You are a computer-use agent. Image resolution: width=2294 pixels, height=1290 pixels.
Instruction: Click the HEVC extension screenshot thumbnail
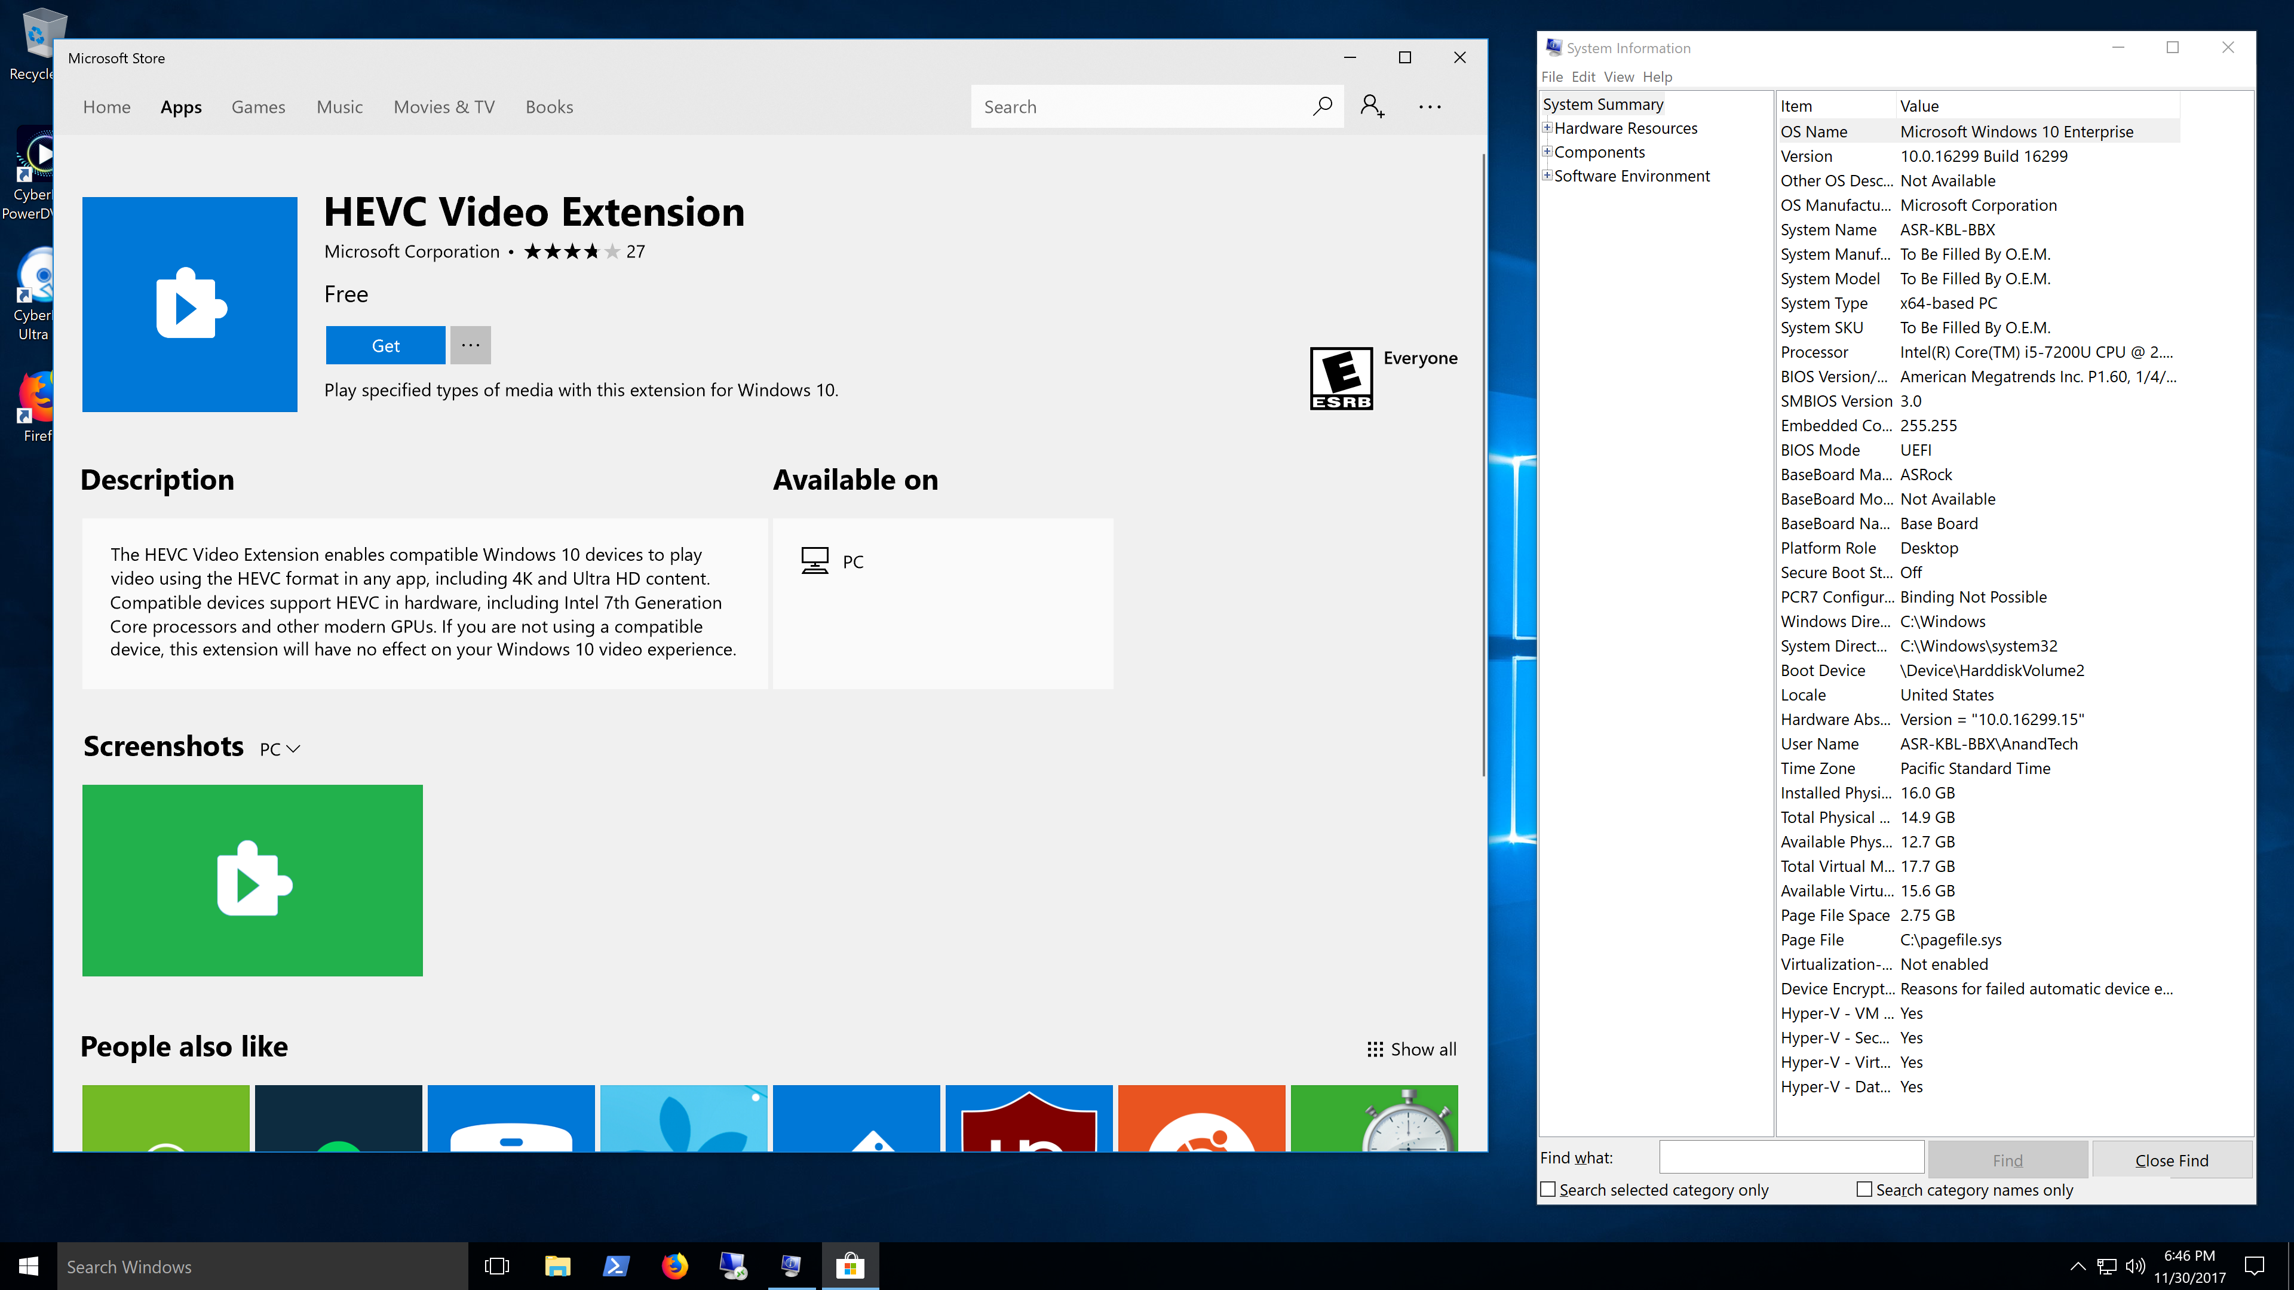[x=252, y=879]
